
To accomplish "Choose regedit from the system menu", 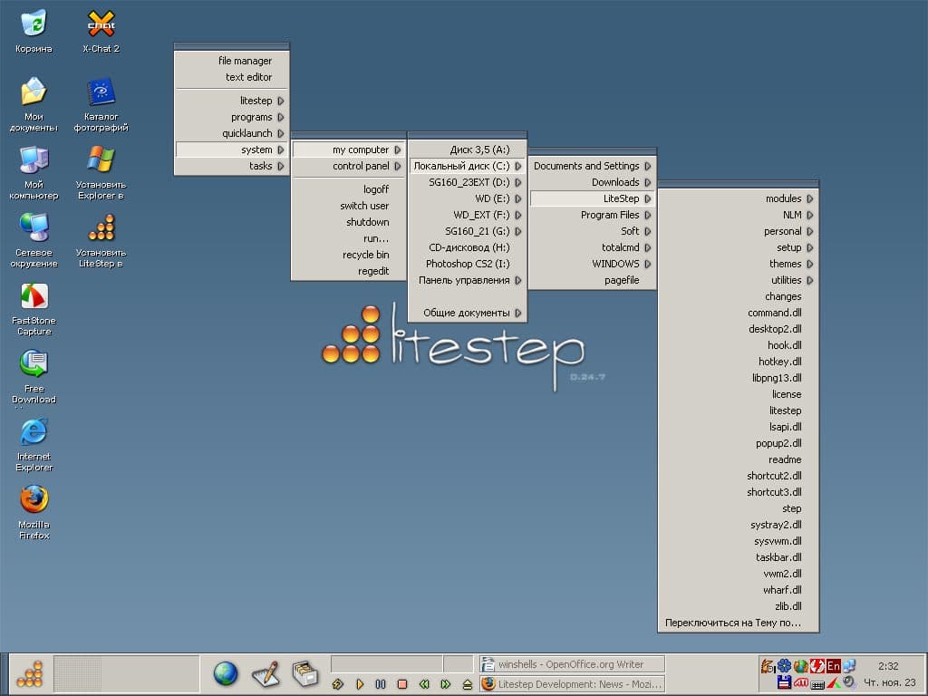I will coord(349,271).
